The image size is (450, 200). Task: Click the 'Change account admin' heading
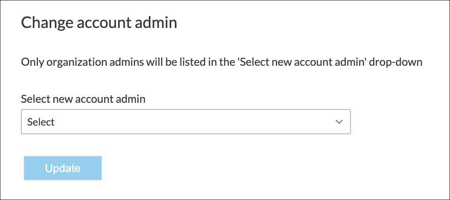point(99,23)
